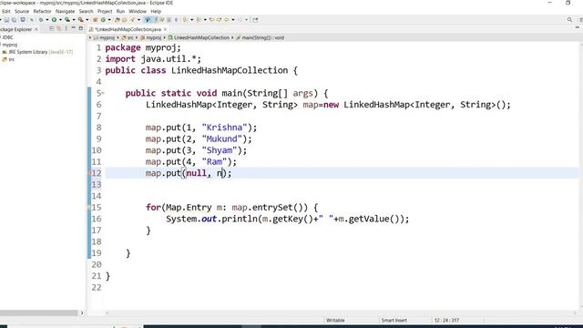This screenshot has height=328, width=583.
Task: Maximize the Package Explorer view
Action: coord(81,28)
